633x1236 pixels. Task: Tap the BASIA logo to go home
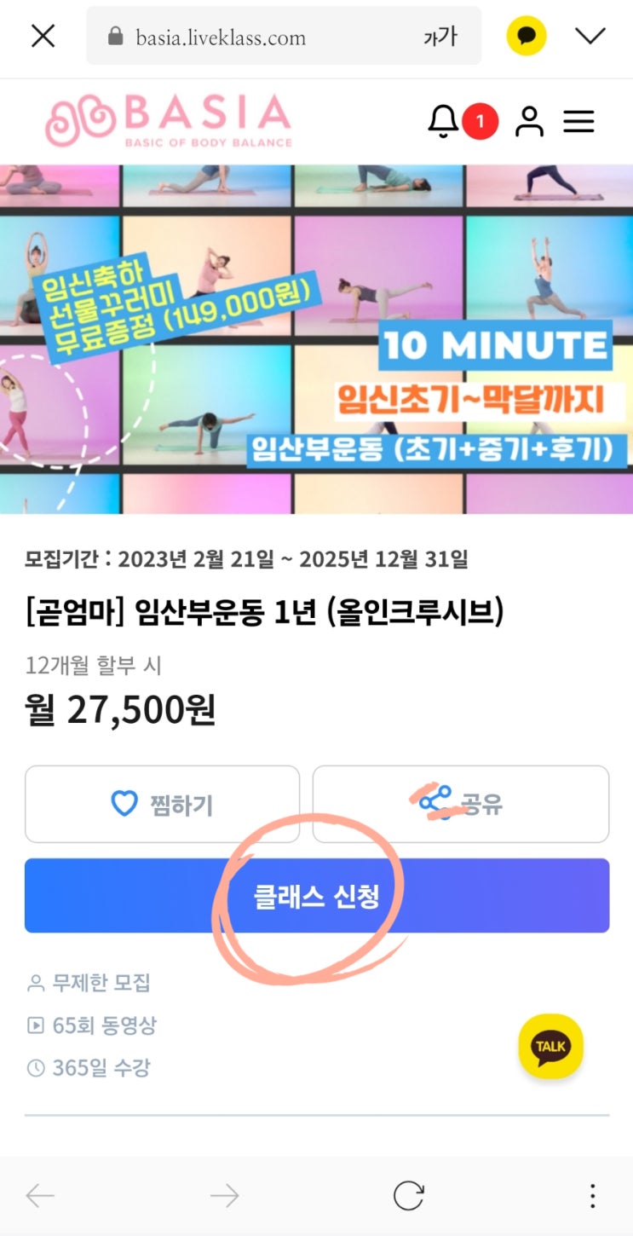pos(168,120)
